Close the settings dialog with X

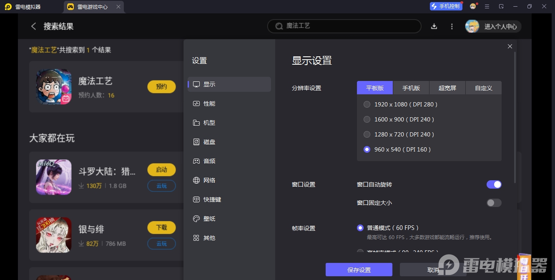[510, 46]
